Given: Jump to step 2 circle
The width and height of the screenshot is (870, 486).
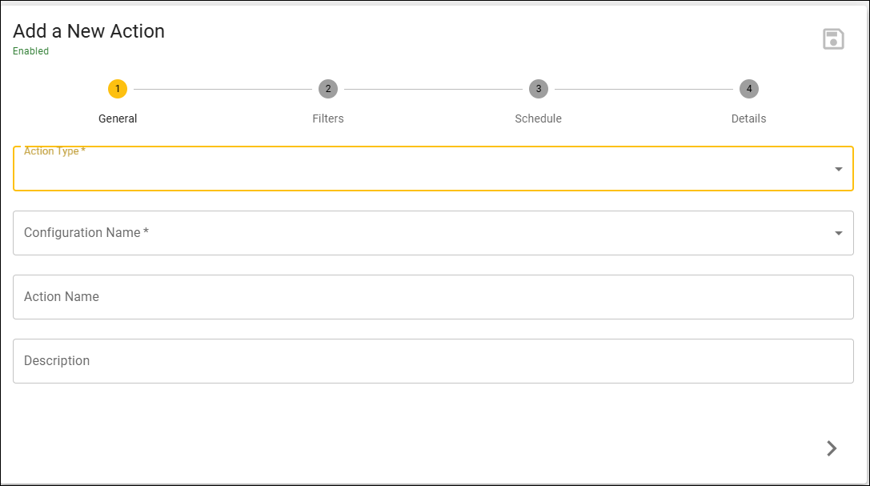Looking at the screenshot, I should [x=328, y=89].
